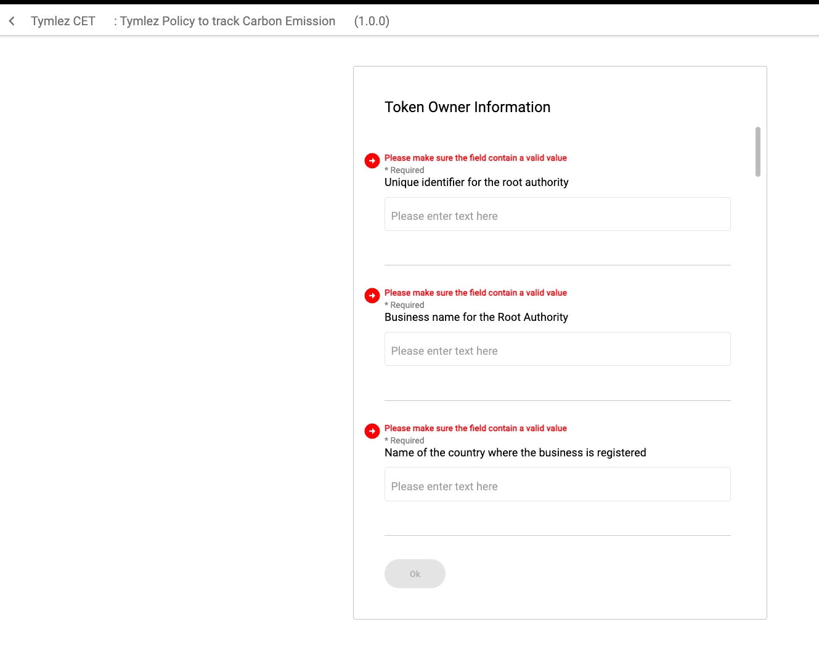Click 'Business name for the Root Authority' label

pos(476,317)
